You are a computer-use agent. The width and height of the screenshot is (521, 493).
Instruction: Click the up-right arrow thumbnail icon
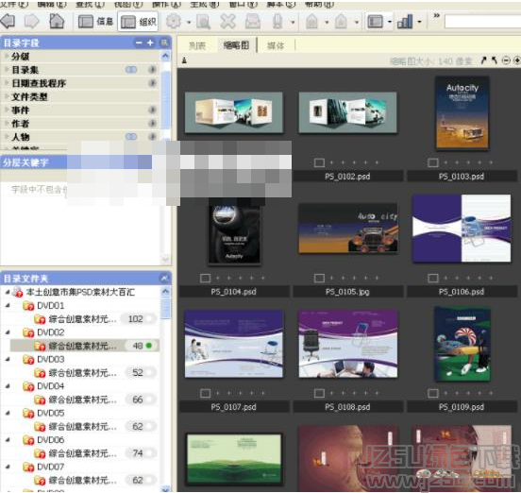[x=484, y=60]
